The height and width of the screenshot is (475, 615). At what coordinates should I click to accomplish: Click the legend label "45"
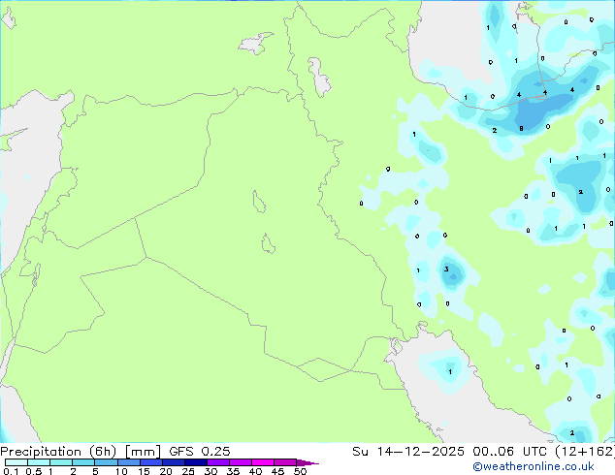click(277, 471)
